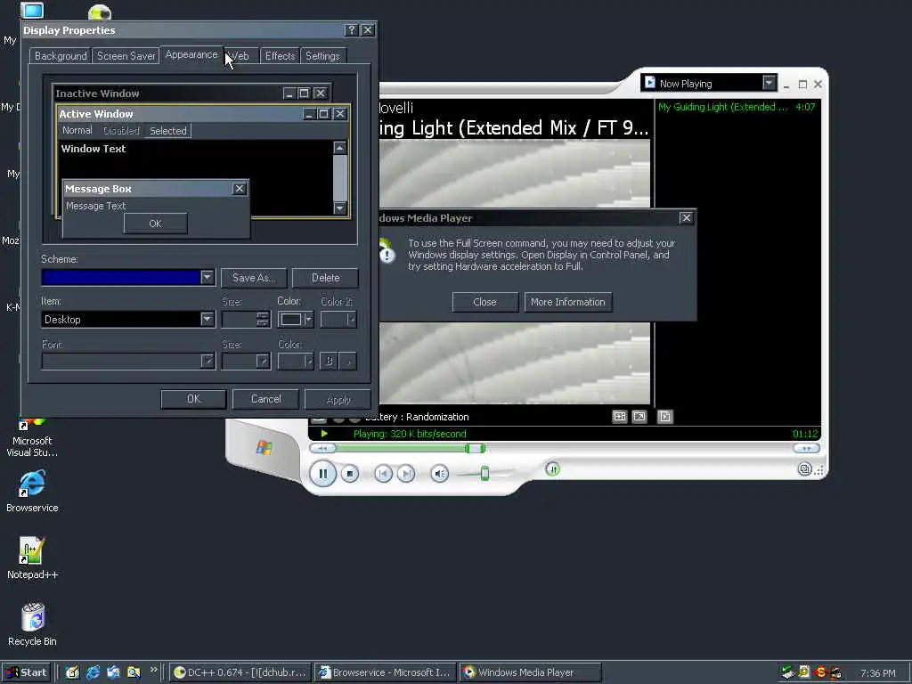Adjust Media Player volume slider
912x684 pixels.
[484, 474]
